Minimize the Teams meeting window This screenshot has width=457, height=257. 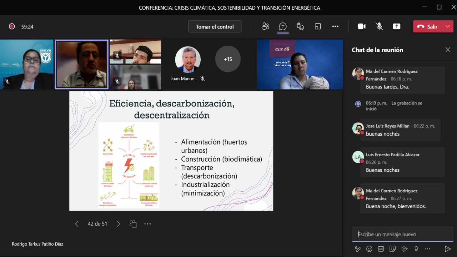coord(424,7)
